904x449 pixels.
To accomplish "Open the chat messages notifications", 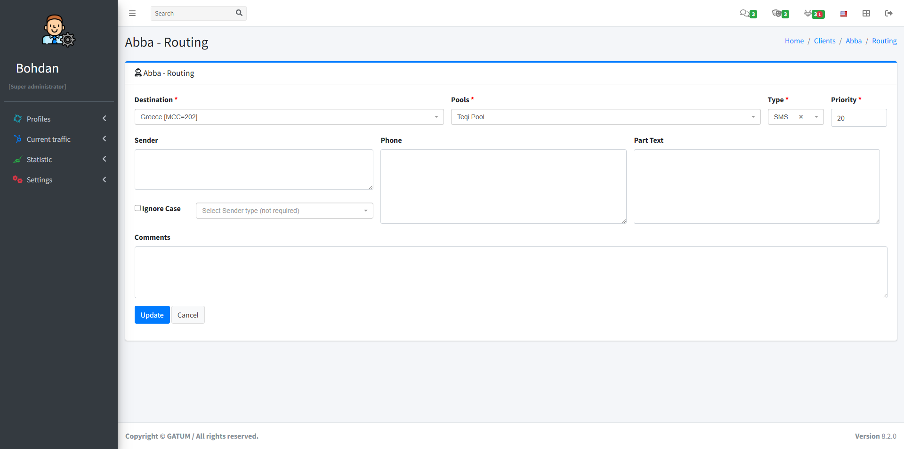I will (x=747, y=14).
